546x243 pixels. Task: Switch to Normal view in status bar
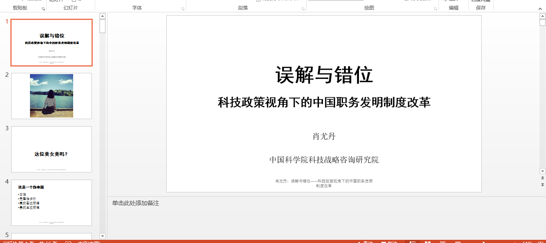coord(412,242)
